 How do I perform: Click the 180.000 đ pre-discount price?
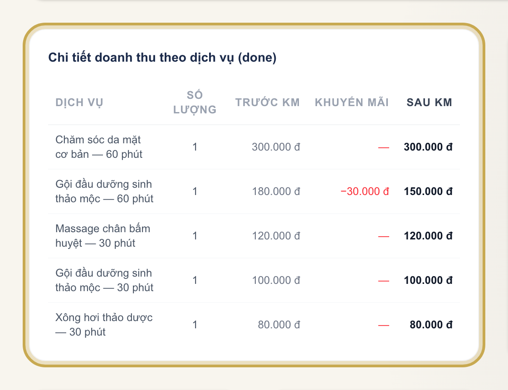(x=276, y=191)
